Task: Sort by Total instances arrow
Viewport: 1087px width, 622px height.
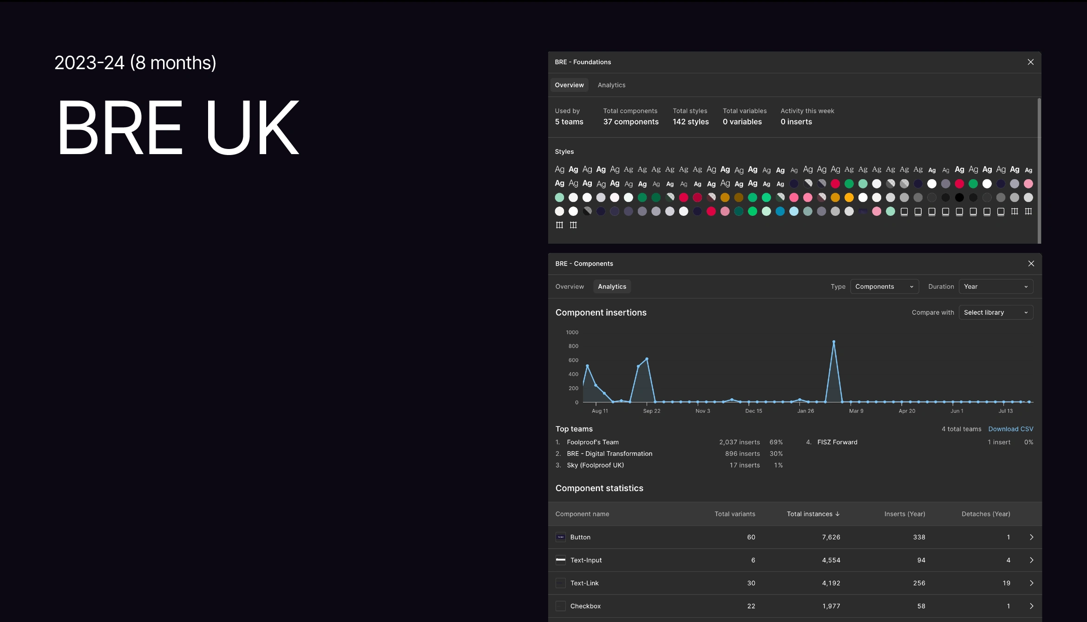Action: (838, 514)
